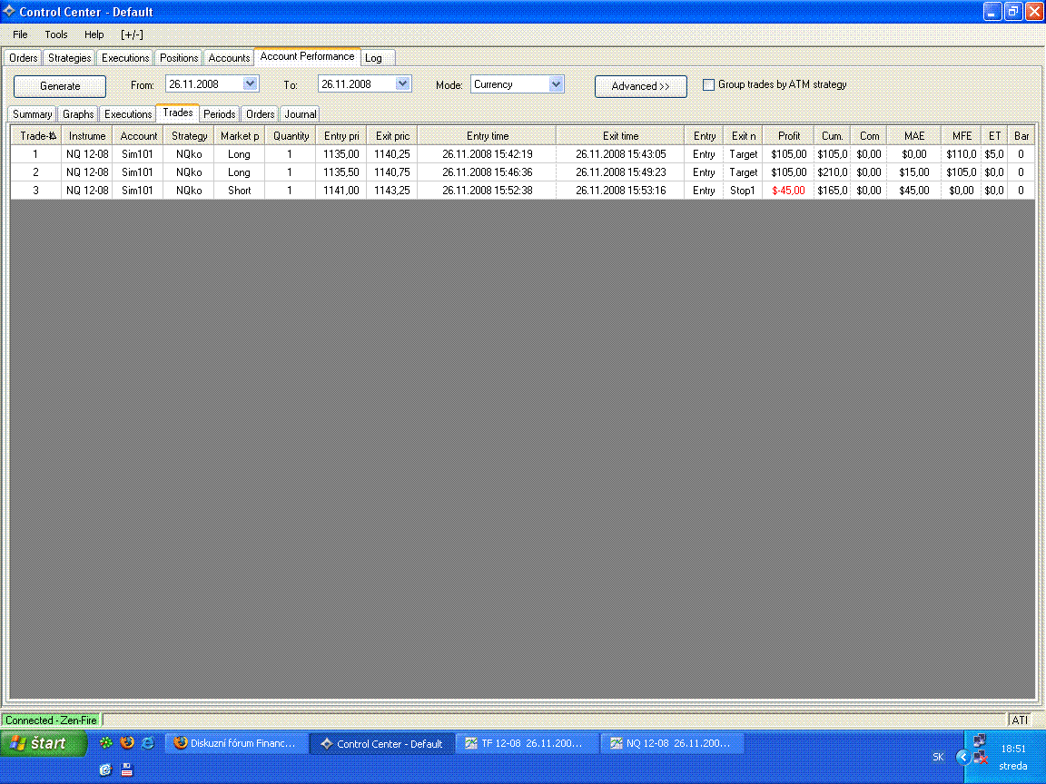
Task: Click the second-row IE-style quick launch icon
Action: pos(105,769)
